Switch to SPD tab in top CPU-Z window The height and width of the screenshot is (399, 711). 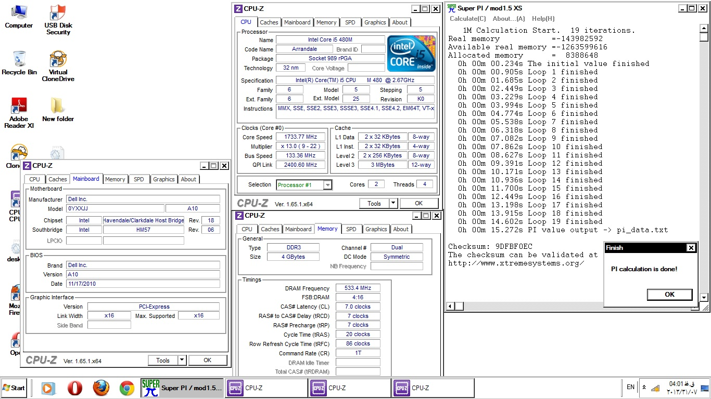(x=350, y=22)
